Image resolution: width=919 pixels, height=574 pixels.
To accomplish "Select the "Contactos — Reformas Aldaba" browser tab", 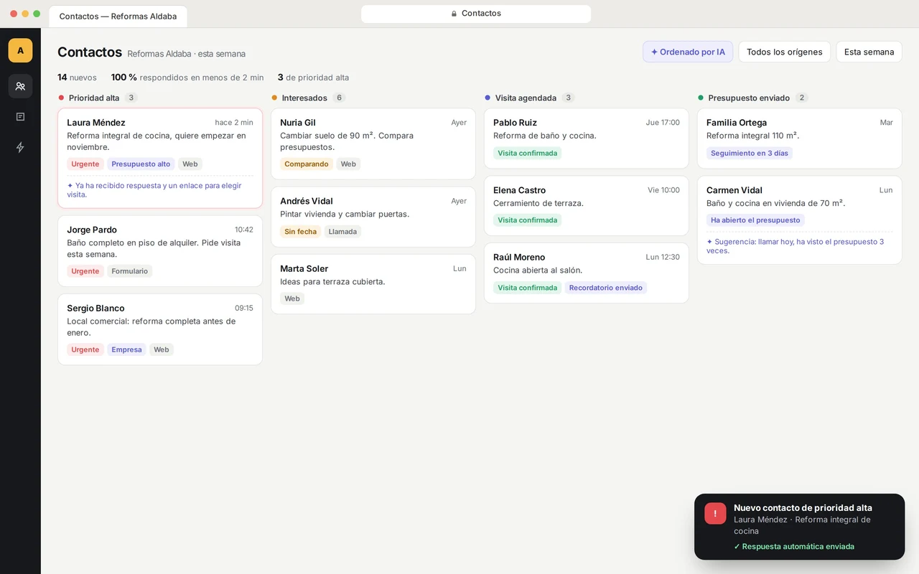I will point(118,17).
